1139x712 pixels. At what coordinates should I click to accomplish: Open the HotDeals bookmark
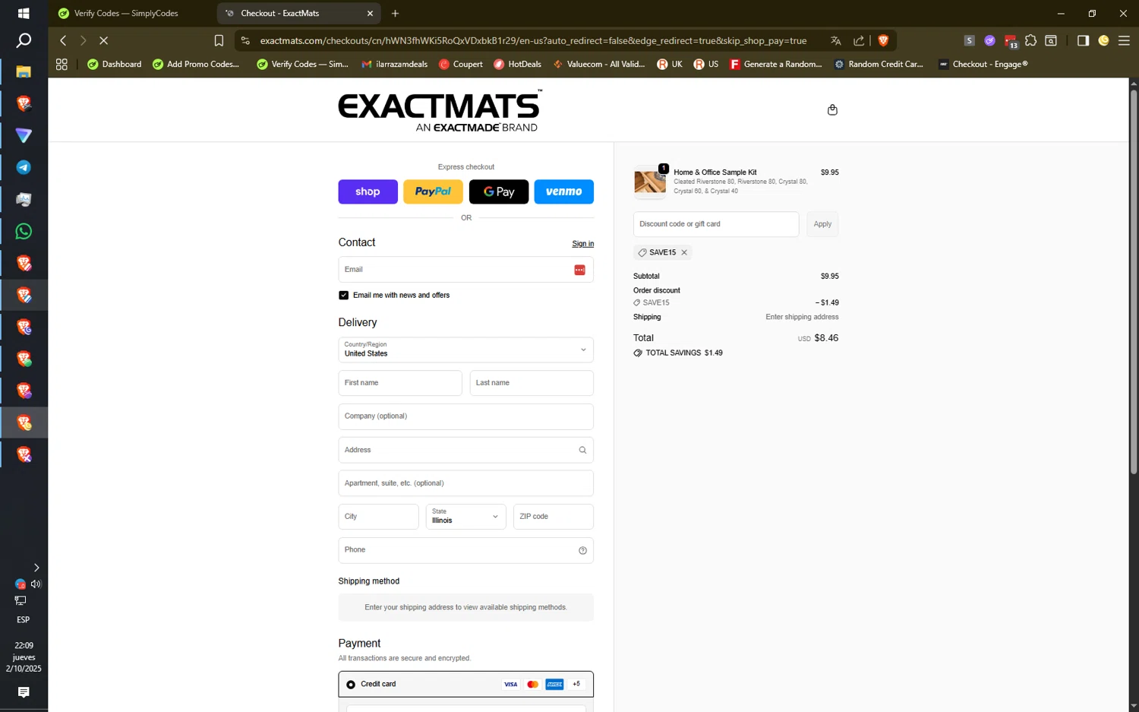[x=517, y=65]
